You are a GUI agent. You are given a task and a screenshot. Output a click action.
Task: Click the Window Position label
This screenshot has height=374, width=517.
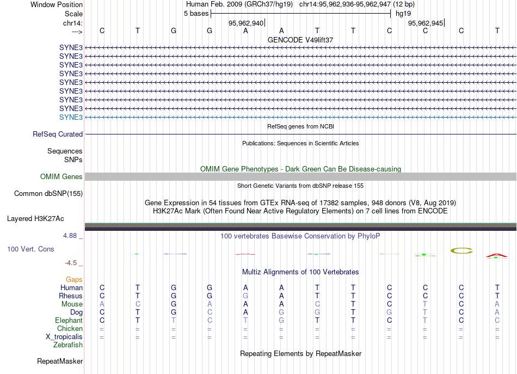(x=57, y=4)
